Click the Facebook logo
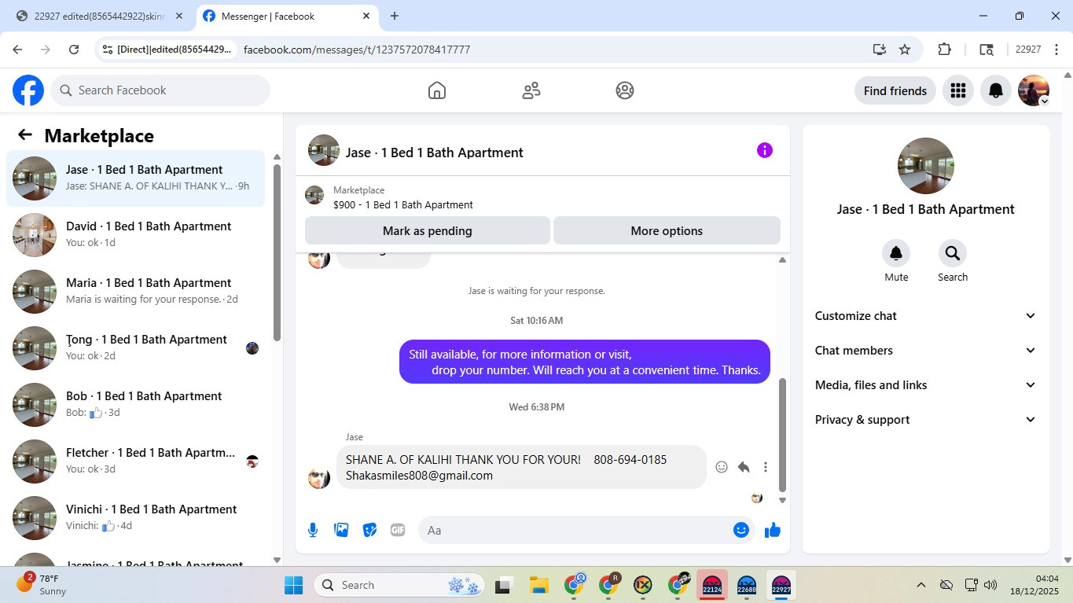Image resolution: width=1073 pixels, height=603 pixels. tap(28, 90)
